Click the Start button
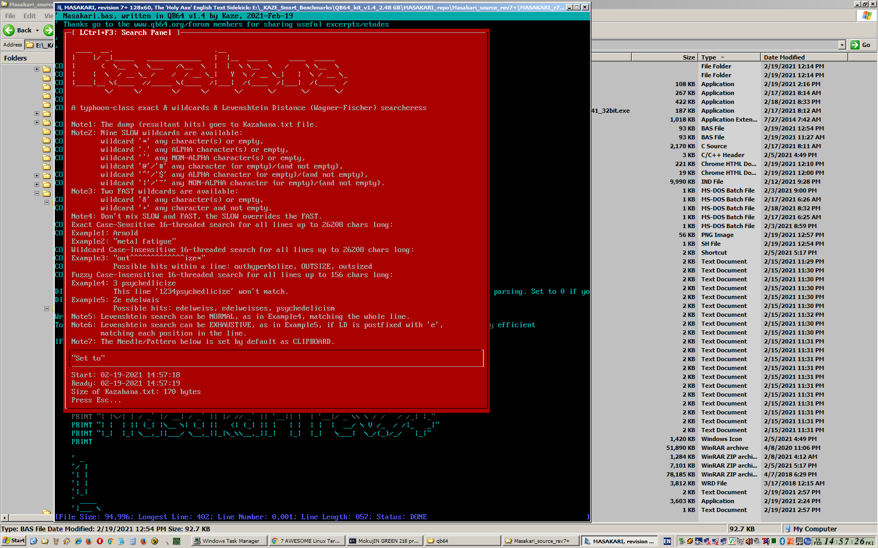878x548 pixels. click(x=14, y=541)
